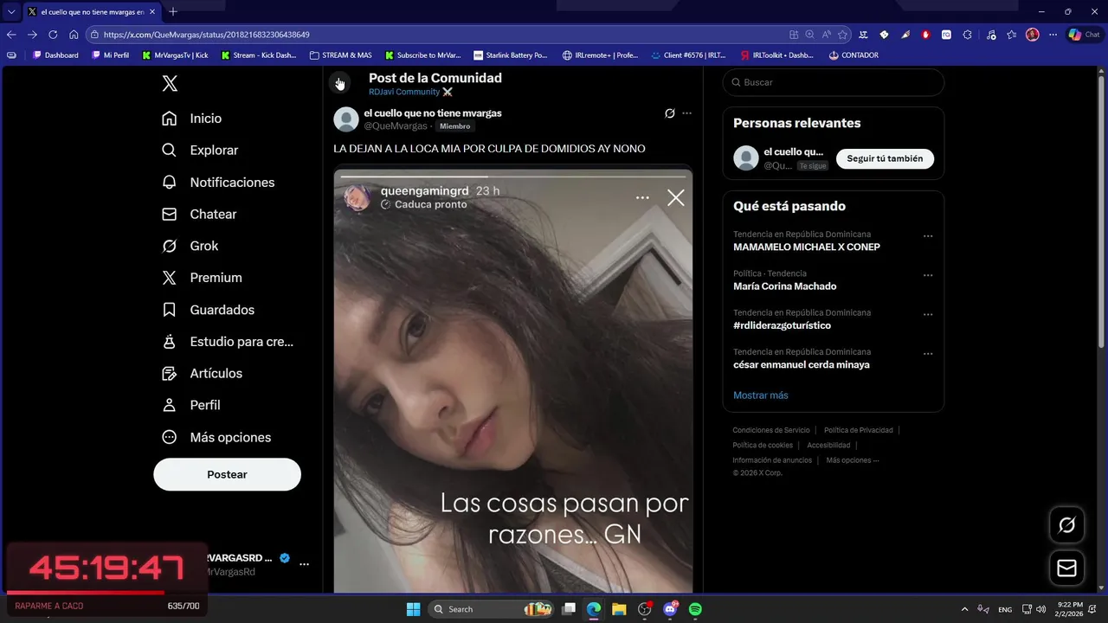1108x623 pixels.
Task: Open STREAM & MAS bookmark folder
Action: point(340,55)
